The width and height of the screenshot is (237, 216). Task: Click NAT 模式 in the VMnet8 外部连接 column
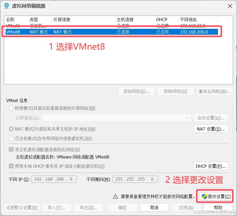(62, 32)
